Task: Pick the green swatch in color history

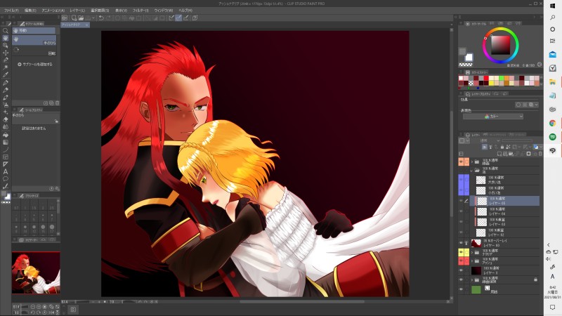Action: (x=502, y=79)
